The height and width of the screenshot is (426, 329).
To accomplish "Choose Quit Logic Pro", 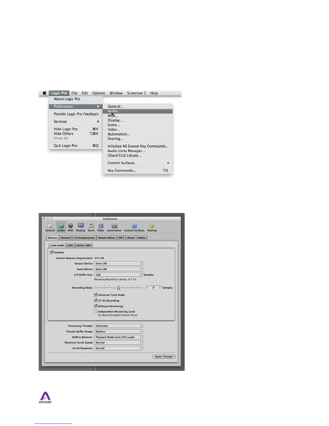I will tap(76, 146).
